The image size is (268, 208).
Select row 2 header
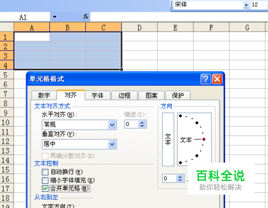click(x=7, y=47)
